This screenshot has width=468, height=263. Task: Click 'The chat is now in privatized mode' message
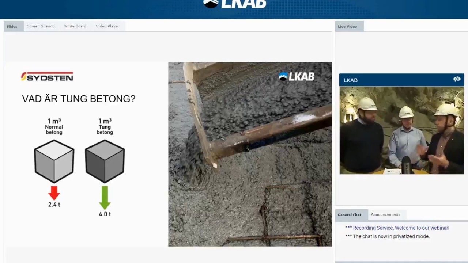pyautogui.click(x=387, y=236)
